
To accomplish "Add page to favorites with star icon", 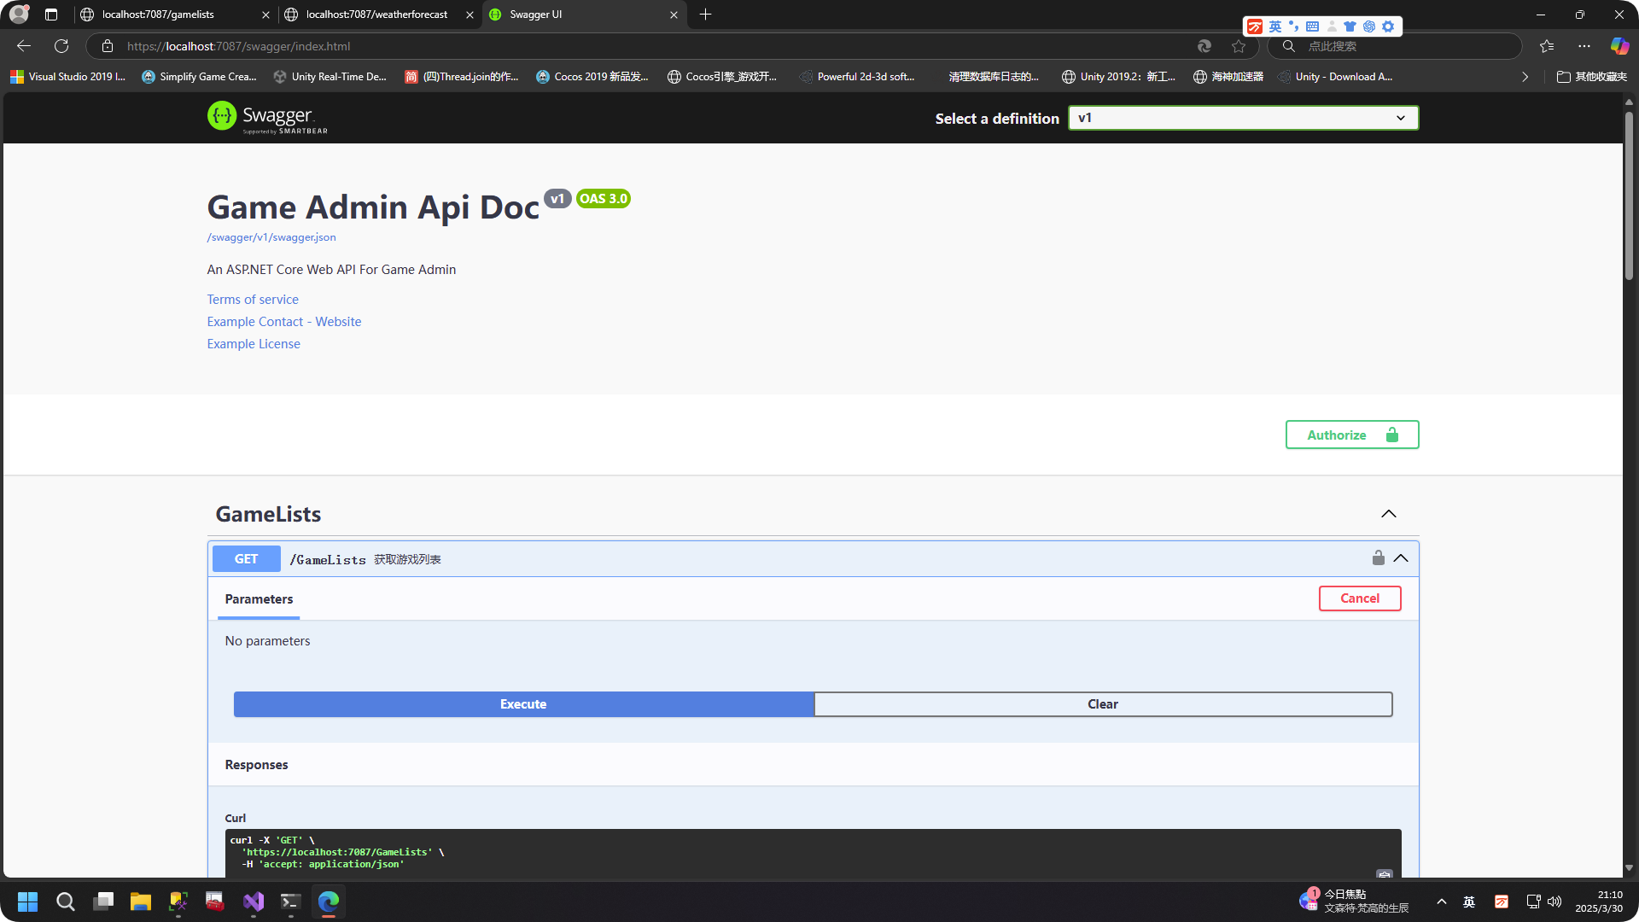I will (1239, 46).
